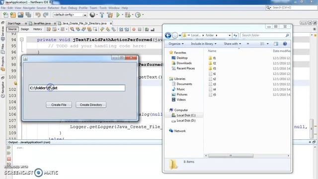Viewport: 318px width, 179px height.
Task: Click the red Start Macro Recording icon
Action: tap(134, 29)
